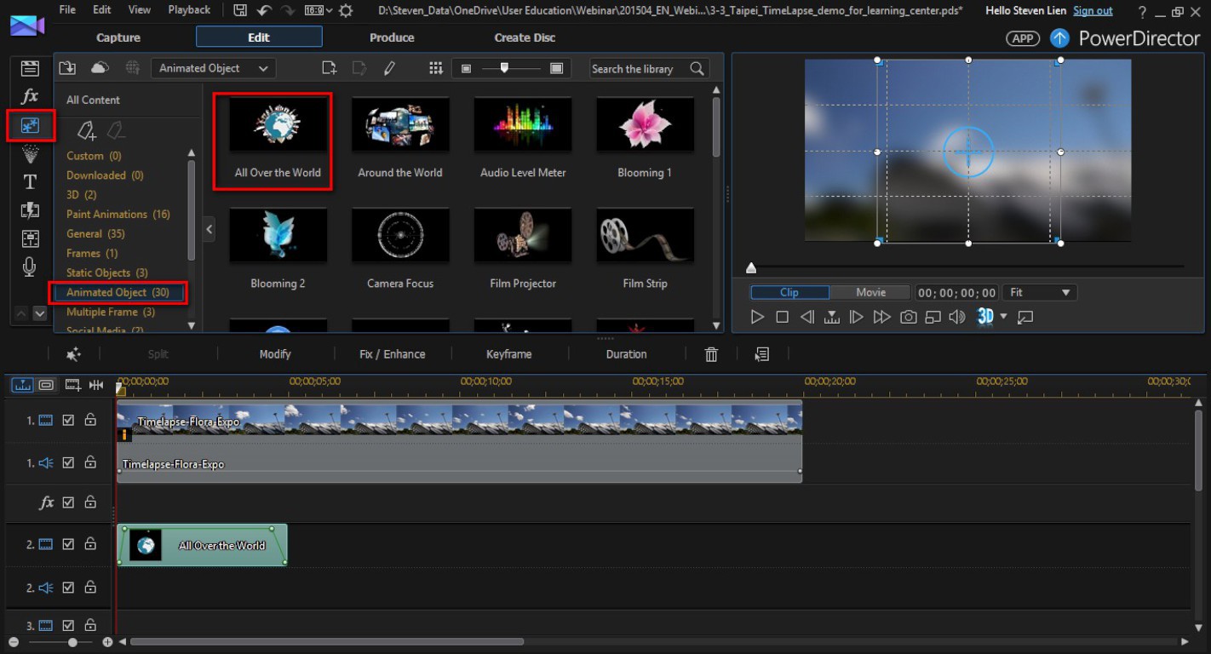Switch to the Capture tab
Screen dimensions: 1211x654
(118, 37)
